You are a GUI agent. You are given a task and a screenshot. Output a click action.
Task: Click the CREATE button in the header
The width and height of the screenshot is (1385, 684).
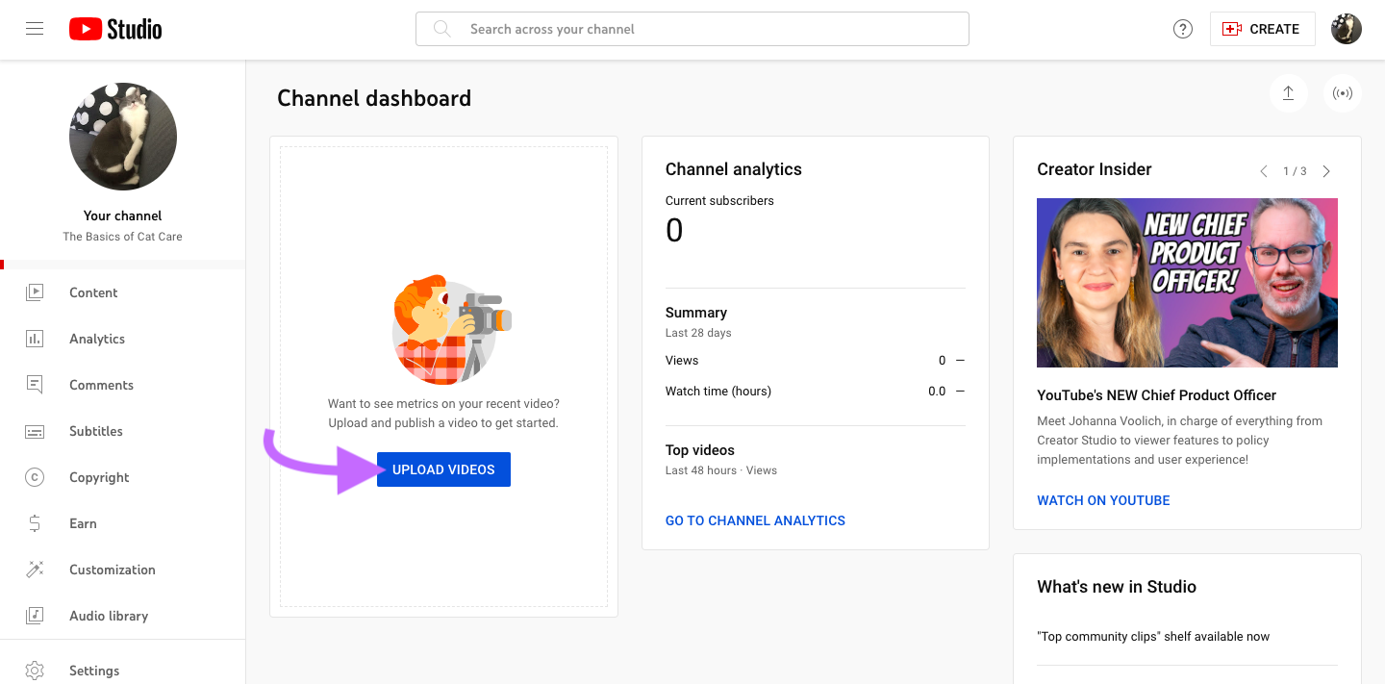(x=1262, y=29)
